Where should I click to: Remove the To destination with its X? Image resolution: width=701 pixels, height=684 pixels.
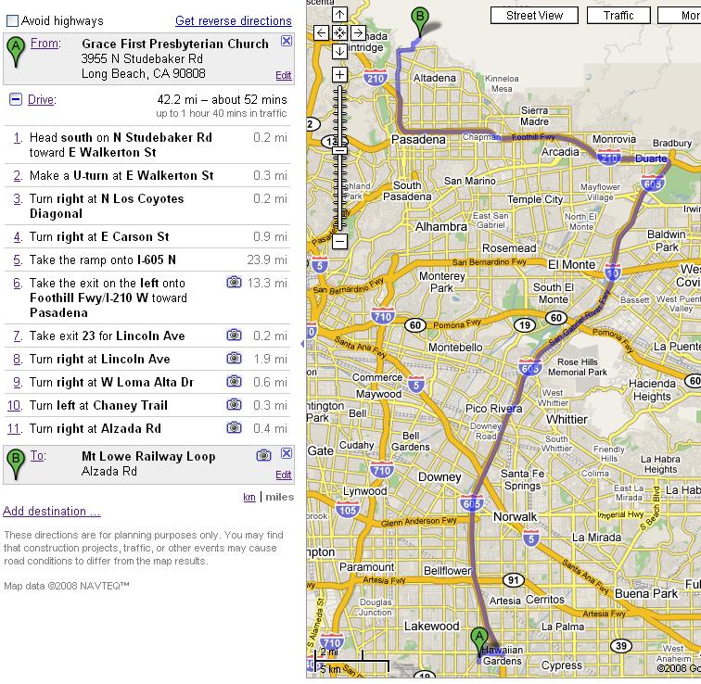coord(287,453)
